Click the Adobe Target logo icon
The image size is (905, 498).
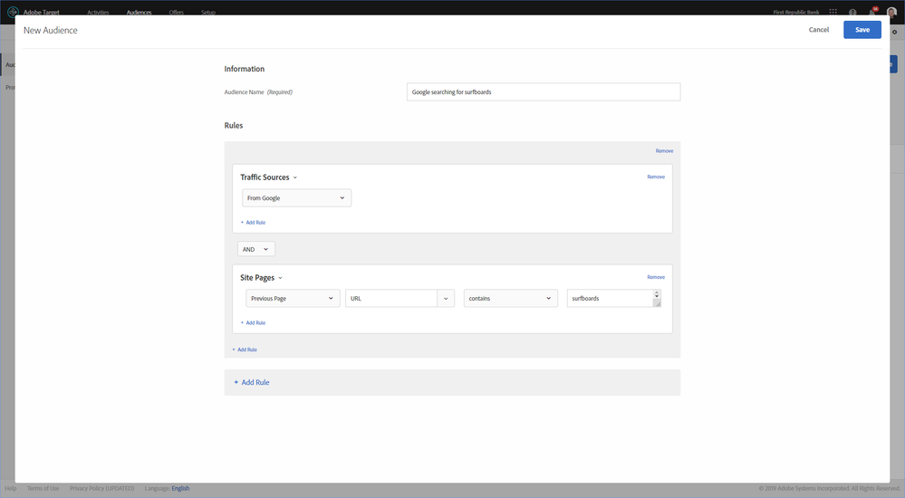(x=12, y=13)
